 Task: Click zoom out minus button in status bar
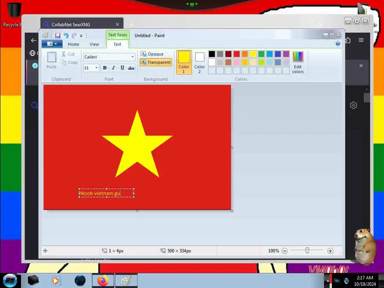point(285,251)
